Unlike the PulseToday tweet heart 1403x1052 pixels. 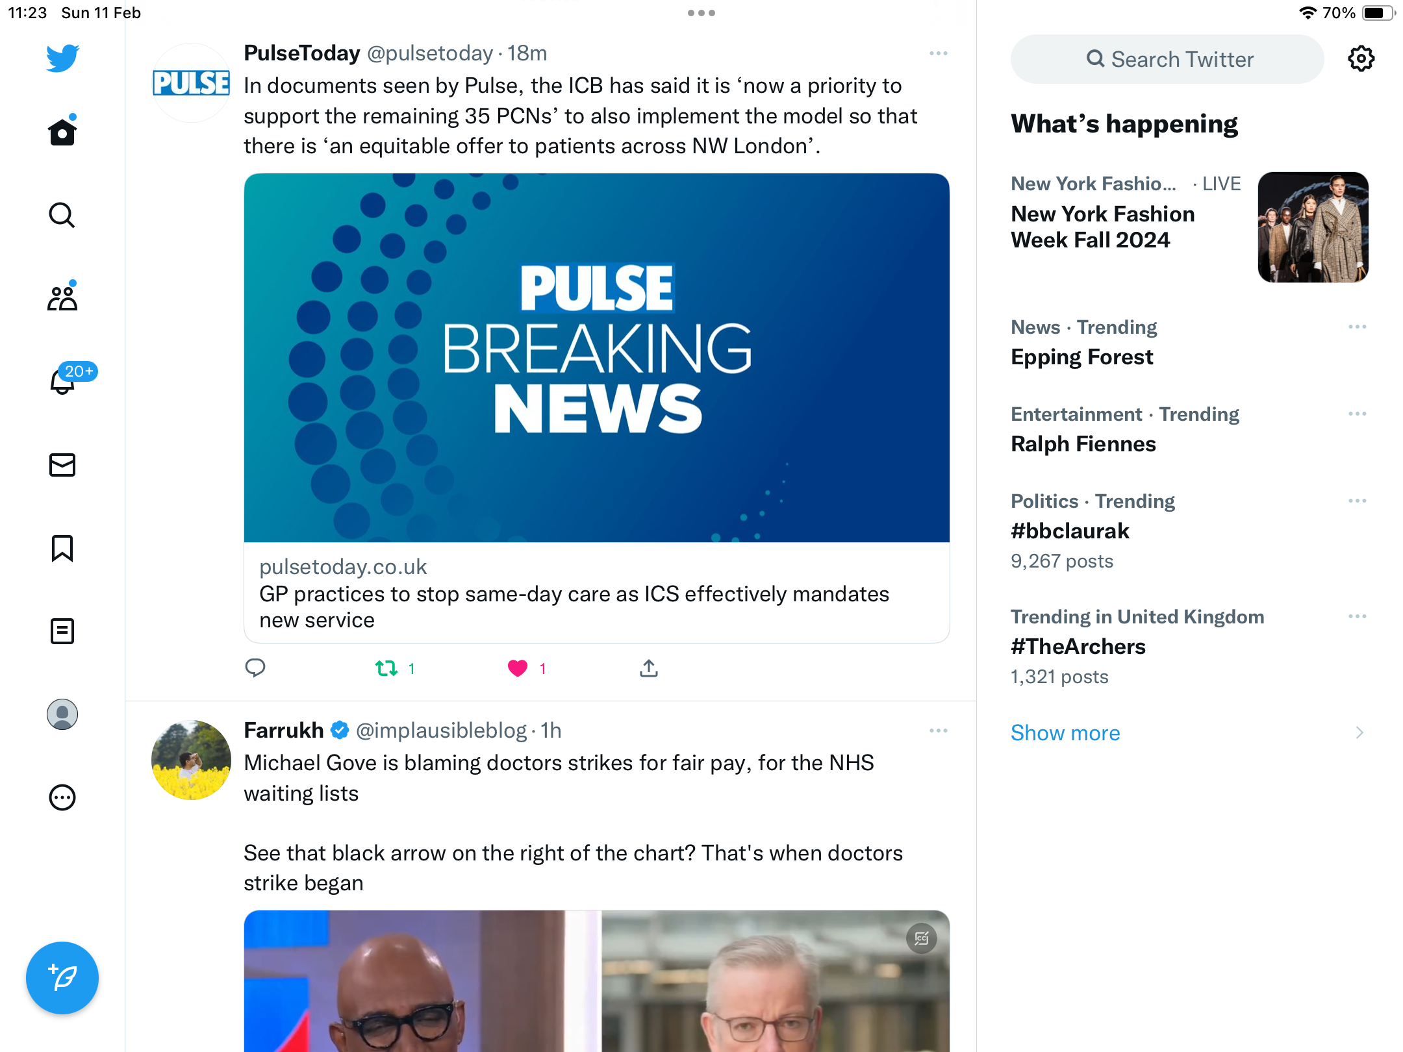pyautogui.click(x=518, y=668)
